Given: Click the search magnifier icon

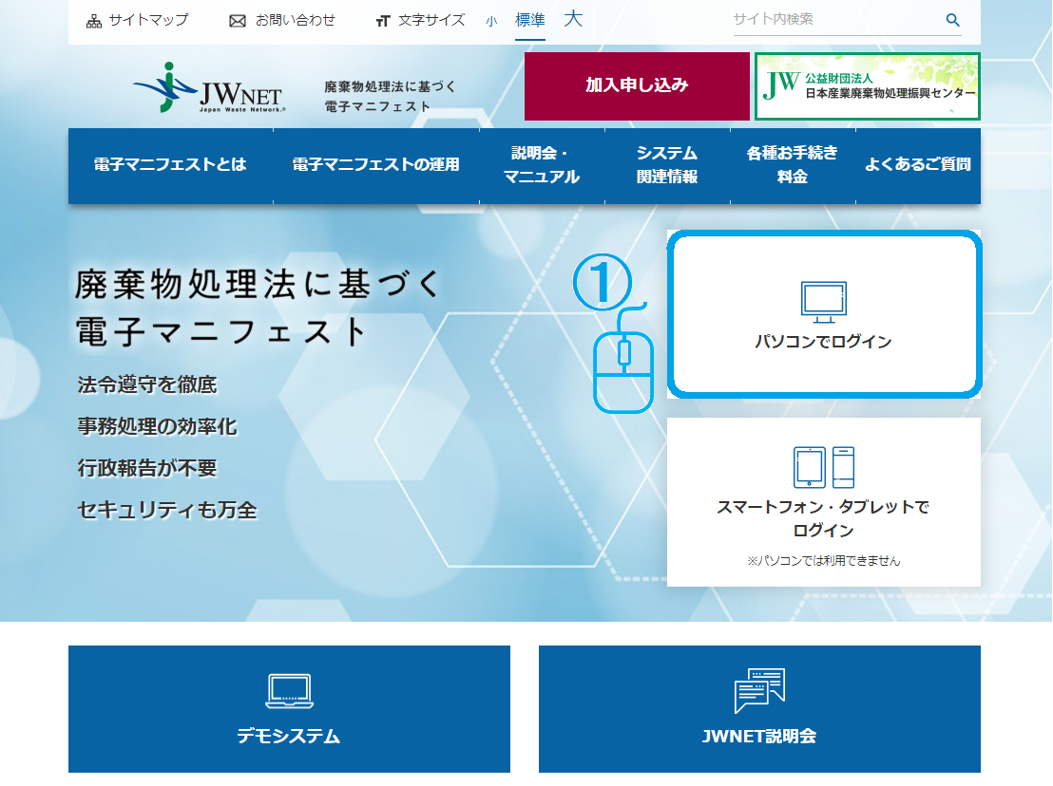Looking at the screenshot, I should [952, 20].
